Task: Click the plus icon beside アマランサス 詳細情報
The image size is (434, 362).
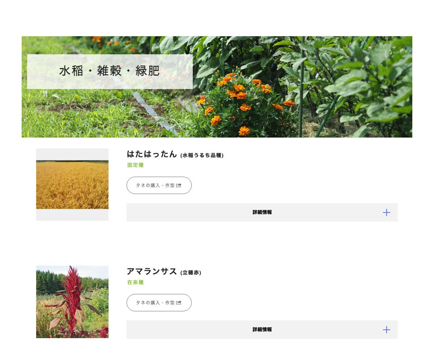Action: click(387, 330)
